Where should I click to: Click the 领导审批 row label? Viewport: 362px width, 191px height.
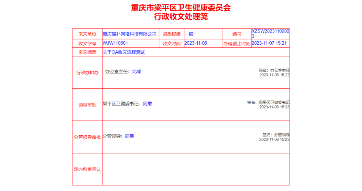pos(87,105)
